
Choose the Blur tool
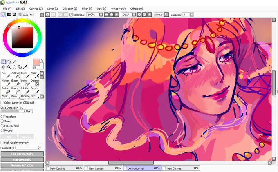click(35, 96)
